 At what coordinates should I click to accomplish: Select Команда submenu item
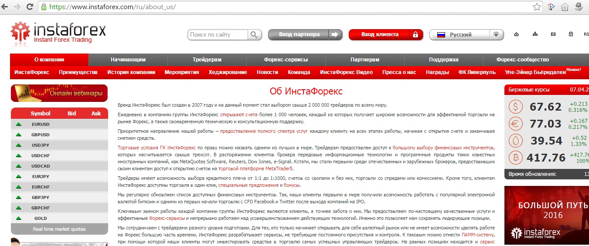(x=299, y=72)
